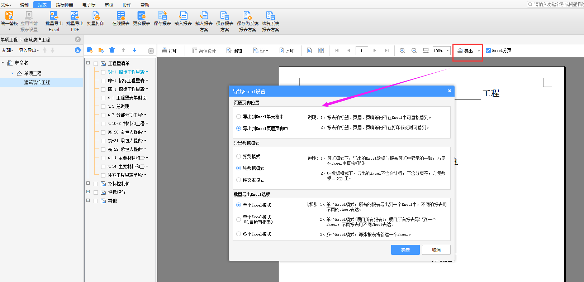This screenshot has height=282, width=584.
Task: Switch to the 编制 tab
Action: tap(24, 5)
